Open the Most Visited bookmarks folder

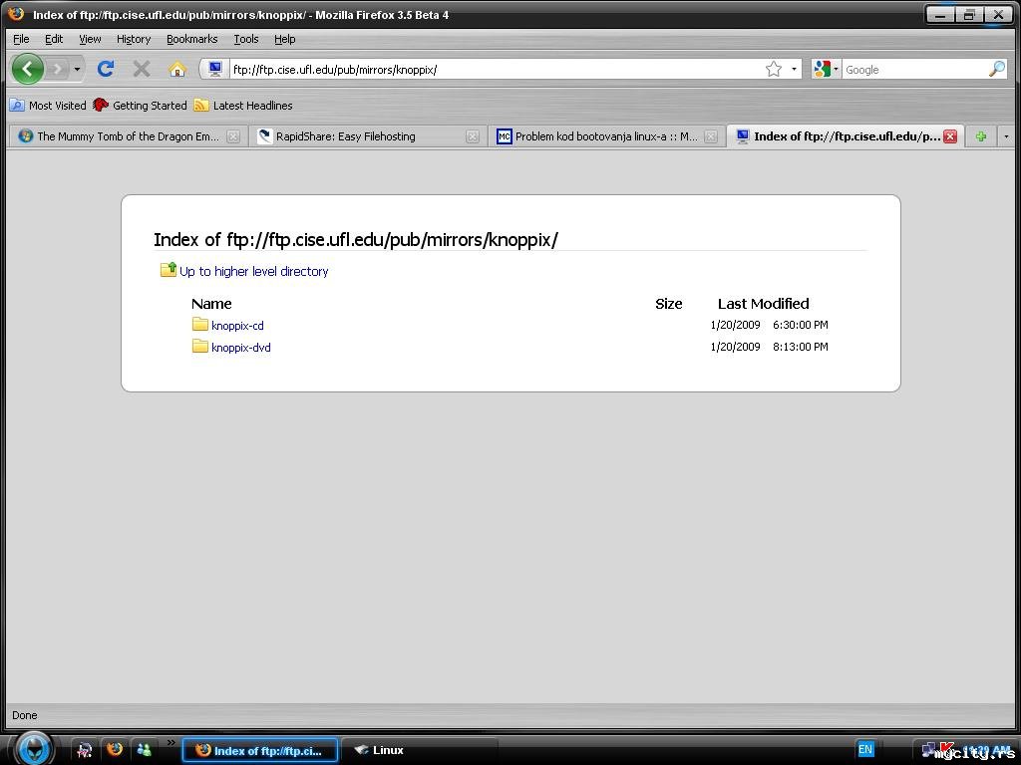48,106
